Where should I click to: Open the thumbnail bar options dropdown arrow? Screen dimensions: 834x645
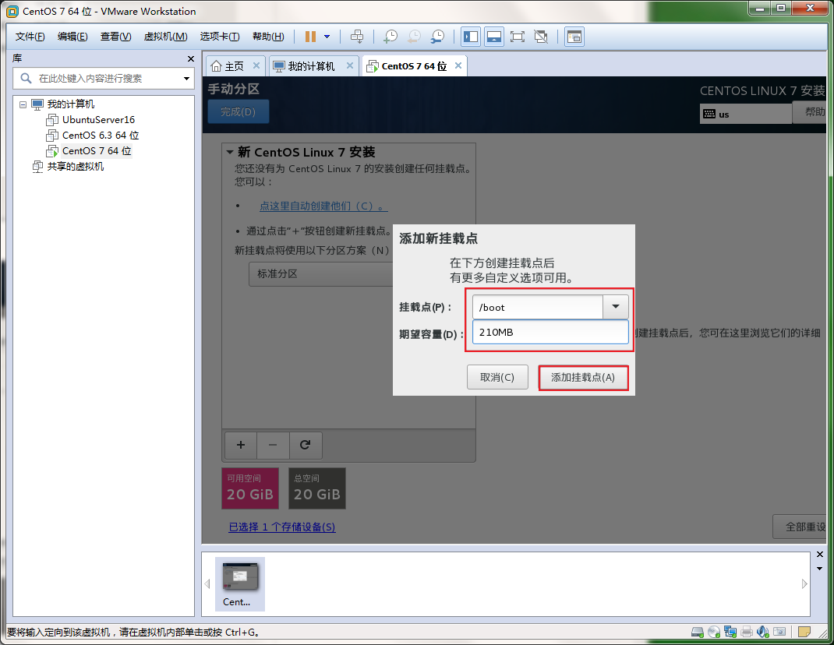(x=820, y=569)
